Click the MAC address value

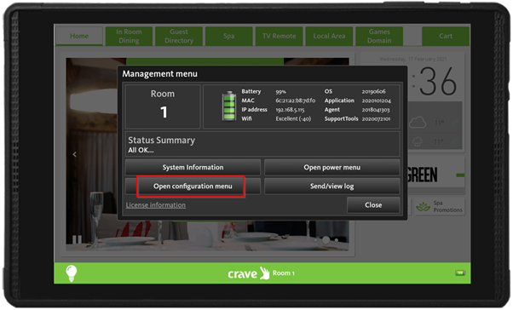tap(296, 100)
